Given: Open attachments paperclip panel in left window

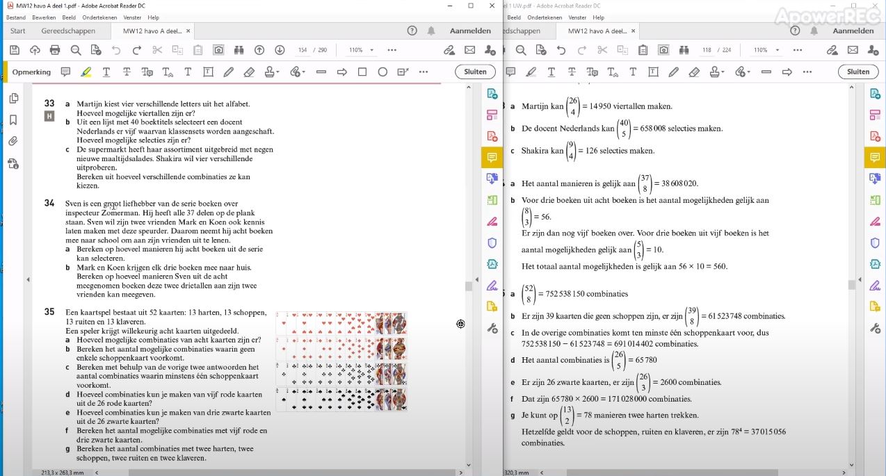Looking at the screenshot, I should pos(13,142).
